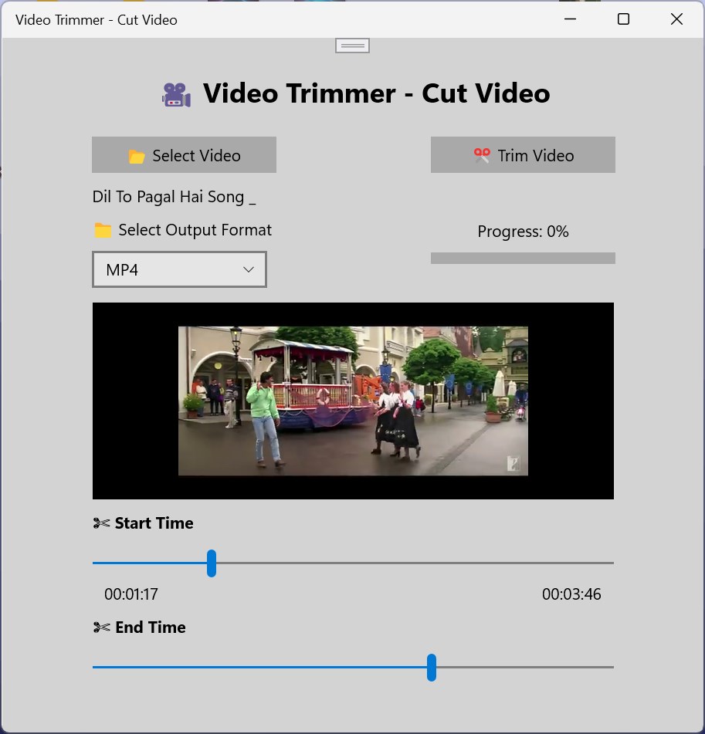This screenshot has height=734, width=705.
Task: Click the End Time slider thumb
Action: point(432,668)
